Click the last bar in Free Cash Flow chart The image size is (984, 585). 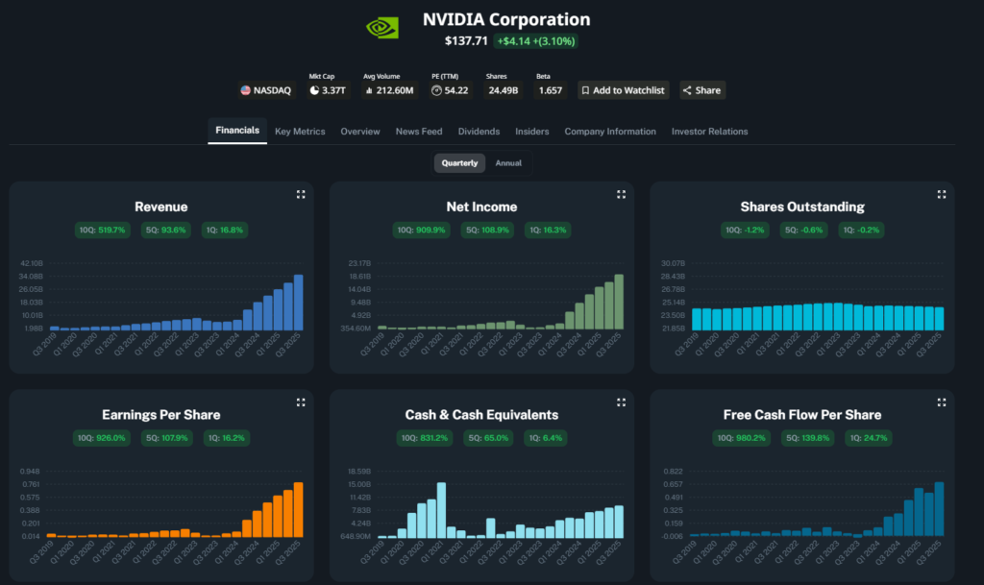tap(940, 509)
